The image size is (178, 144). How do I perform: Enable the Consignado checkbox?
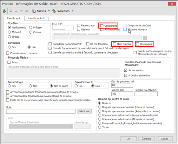point(102,26)
